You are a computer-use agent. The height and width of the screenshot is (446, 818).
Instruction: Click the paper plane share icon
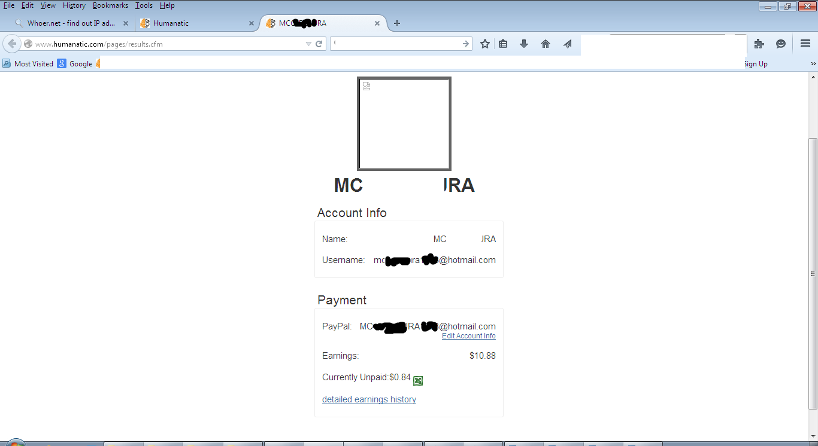coord(567,44)
